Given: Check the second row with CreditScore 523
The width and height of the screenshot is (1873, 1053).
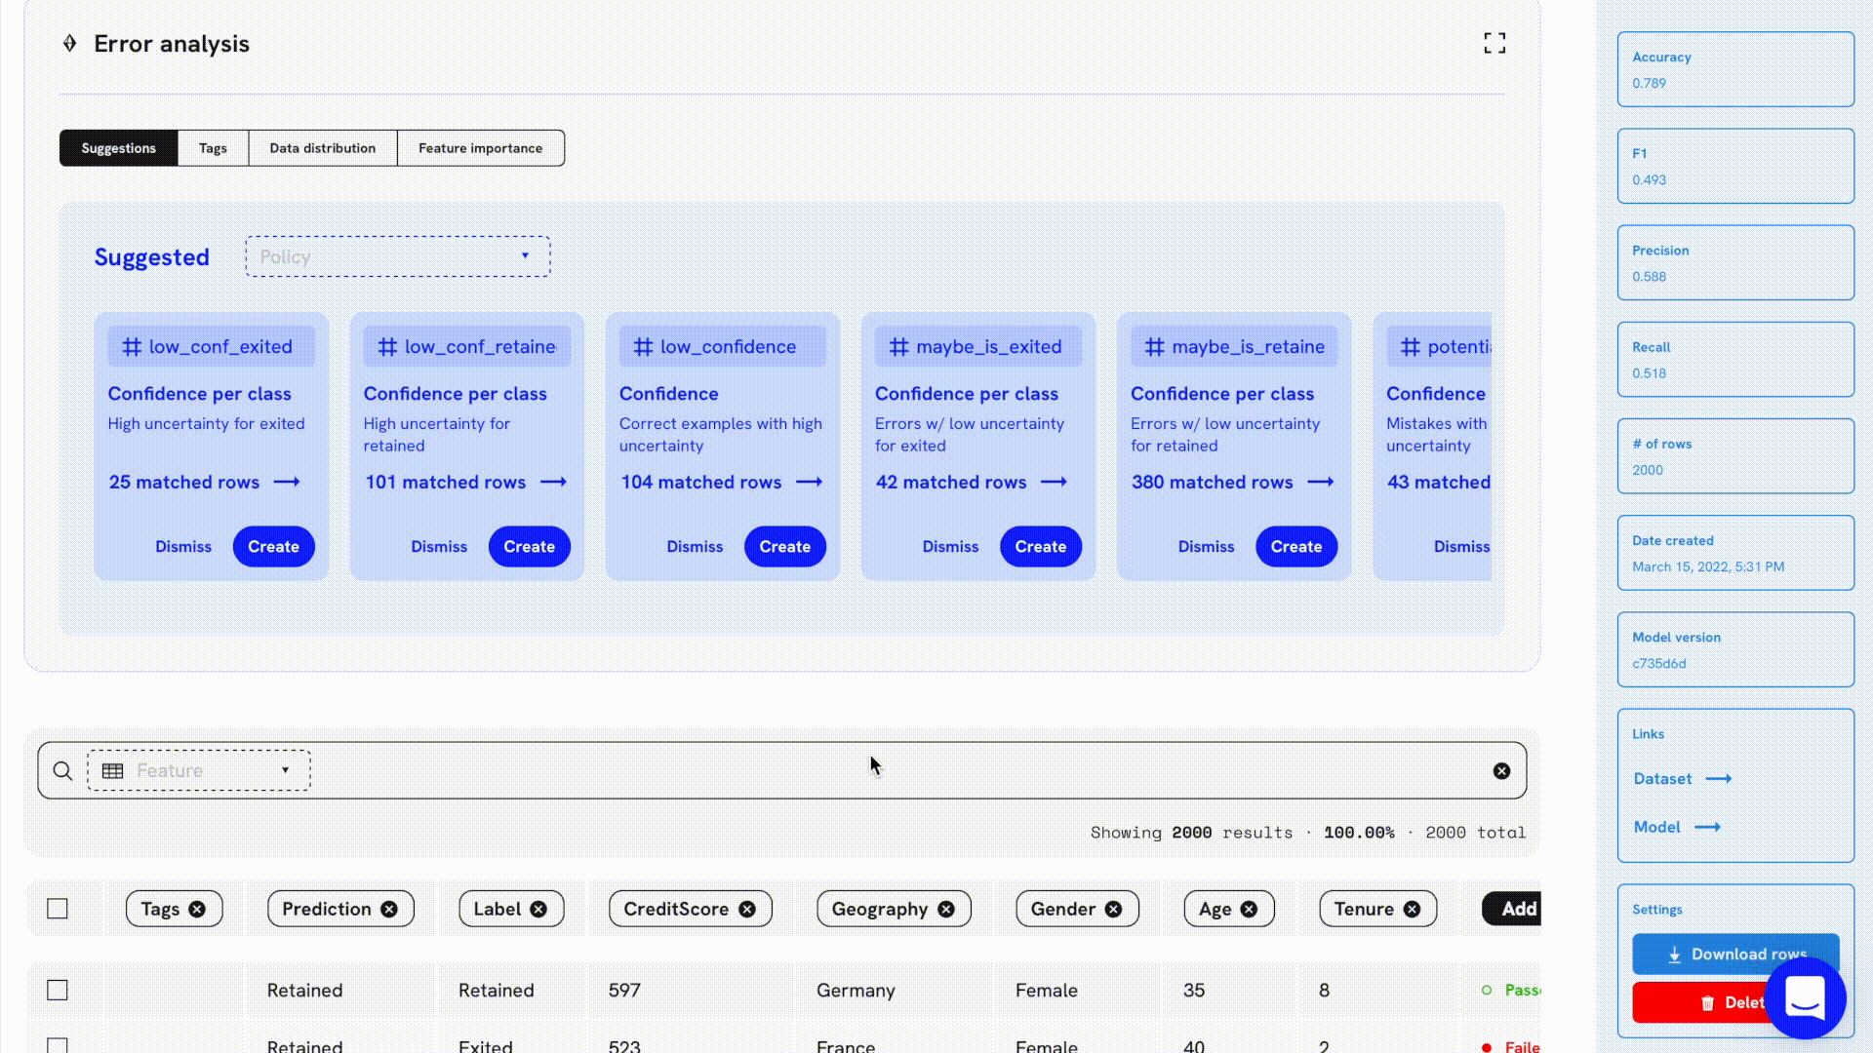Looking at the screenshot, I should [58, 1045].
